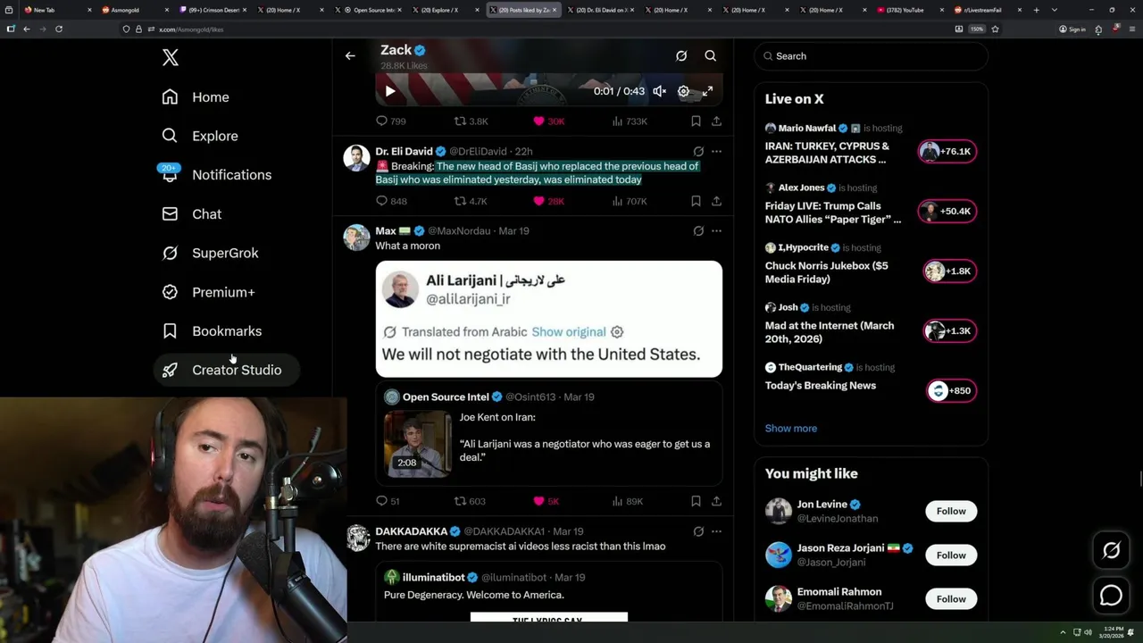Open the Home page
This screenshot has width=1143, height=643.
pyautogui.click(x=196, y=97)
